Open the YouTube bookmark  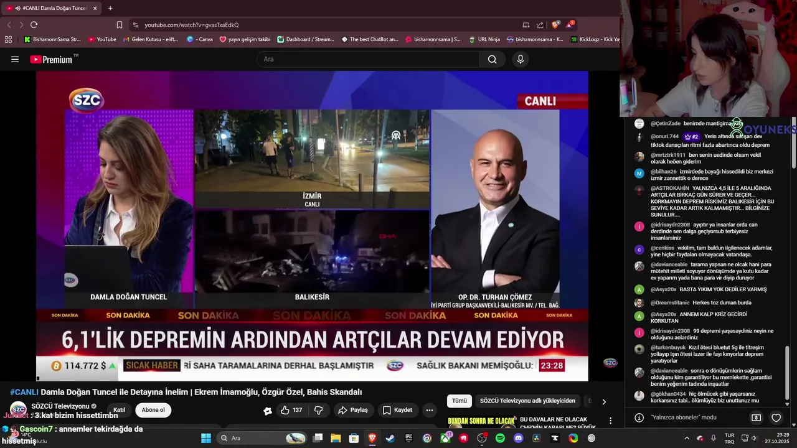coord(102,39)
